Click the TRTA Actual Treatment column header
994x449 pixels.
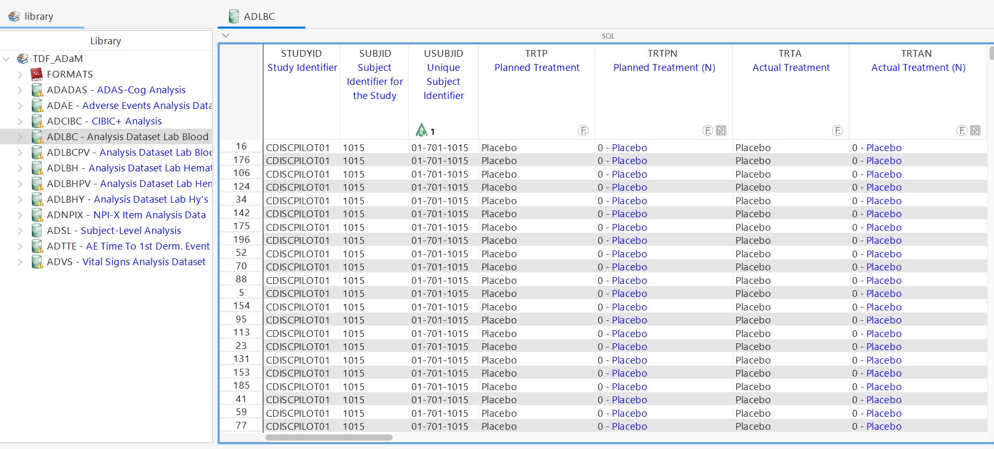pyautogui.click(x=791, y=91)
